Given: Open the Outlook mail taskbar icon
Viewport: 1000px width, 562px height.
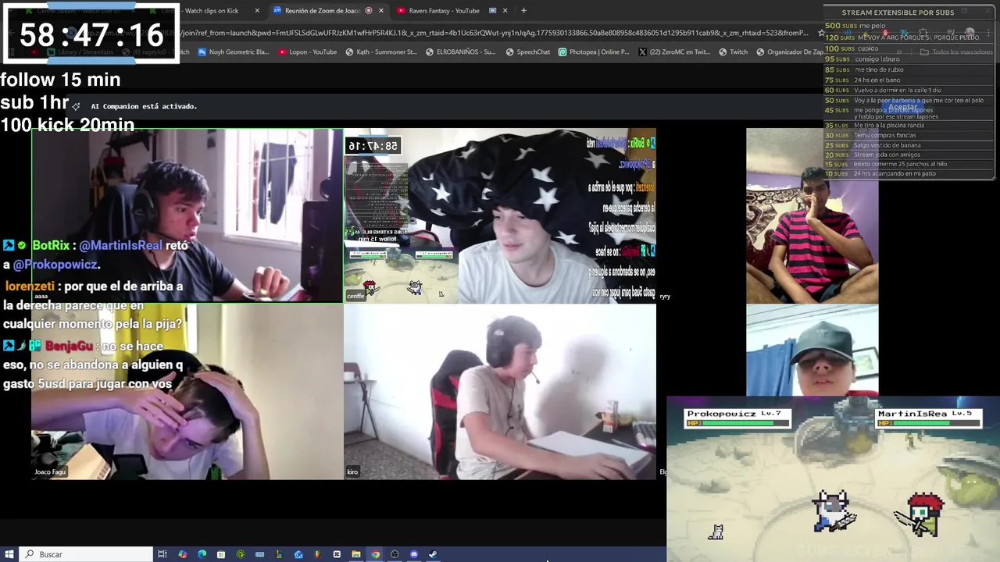Looking at the screenshot, I should coord(298,554).
